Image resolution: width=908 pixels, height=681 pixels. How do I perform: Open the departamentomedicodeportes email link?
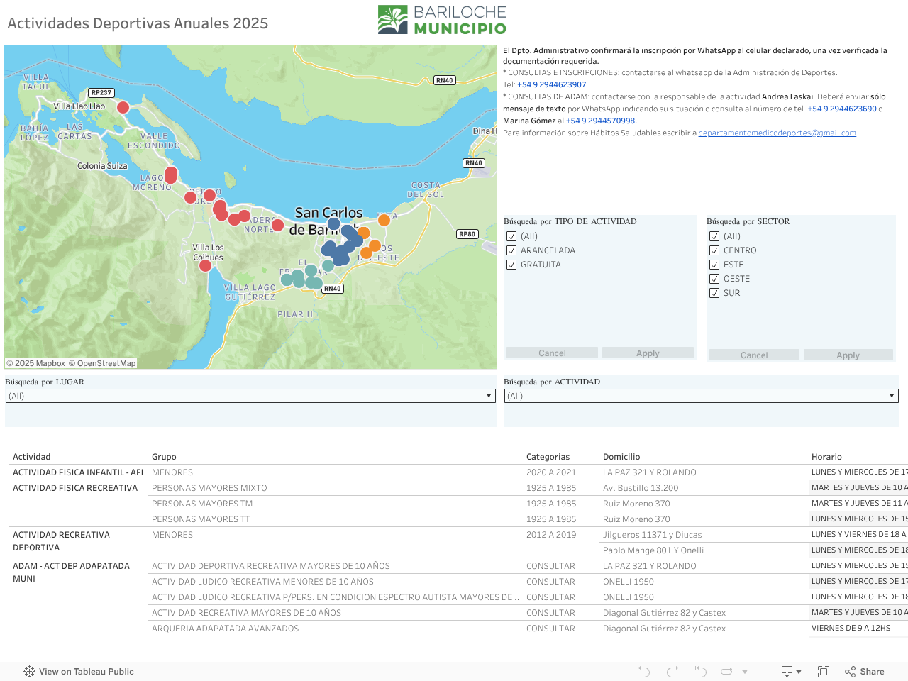tap(777, 133)
